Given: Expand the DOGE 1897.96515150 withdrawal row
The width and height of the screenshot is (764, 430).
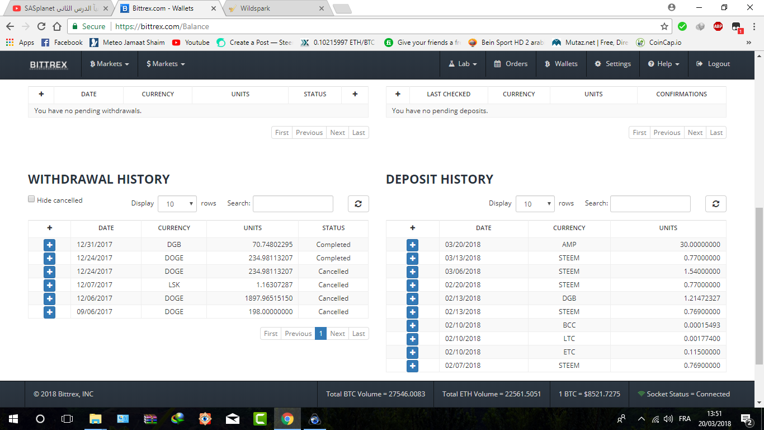Looking at the screenshot, I should click(49, 298).
